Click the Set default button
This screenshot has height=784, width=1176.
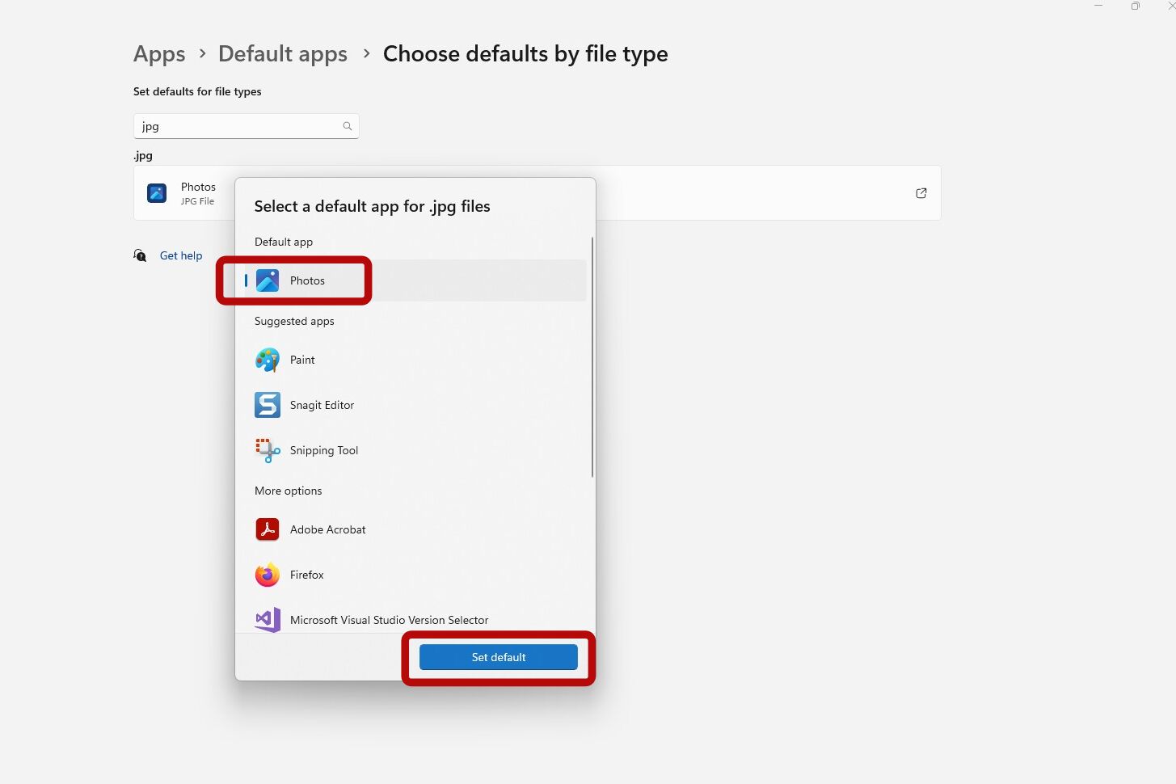(x=499, y=657)
